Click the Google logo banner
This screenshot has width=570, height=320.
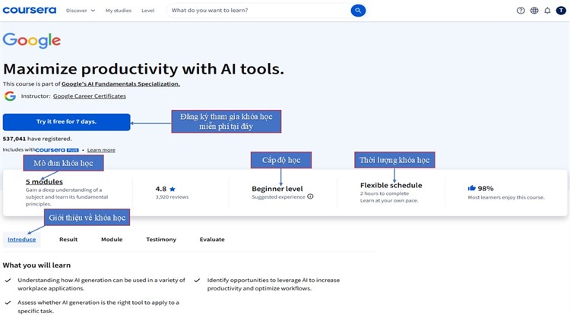(32, 40)
